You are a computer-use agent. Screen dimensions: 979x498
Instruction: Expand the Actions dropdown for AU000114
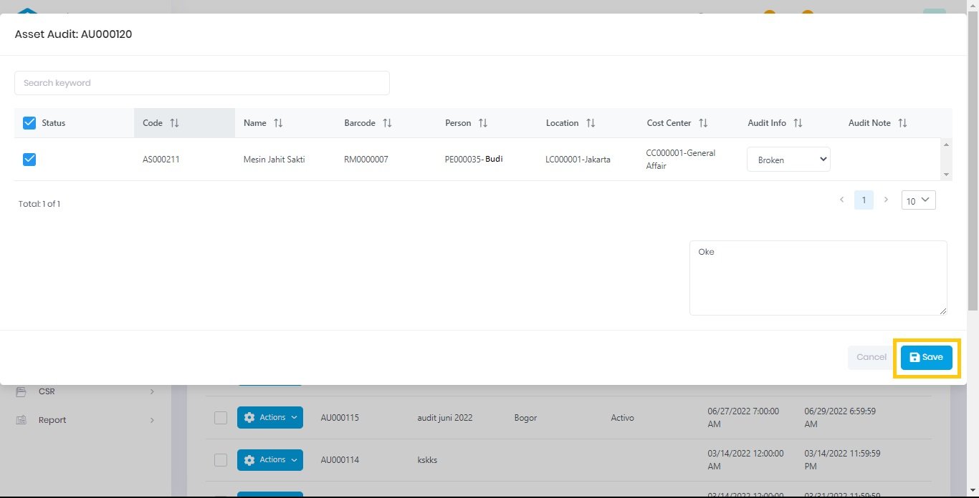[269, 460]
